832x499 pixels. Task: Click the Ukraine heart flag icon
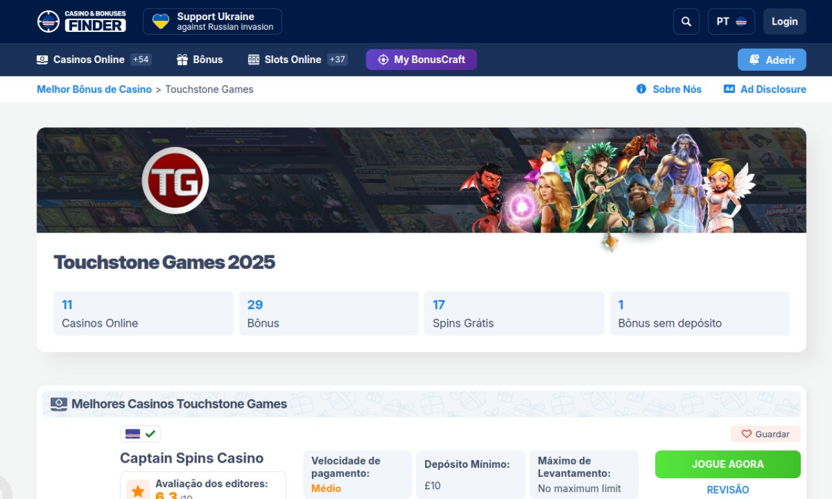pos(161,21)
